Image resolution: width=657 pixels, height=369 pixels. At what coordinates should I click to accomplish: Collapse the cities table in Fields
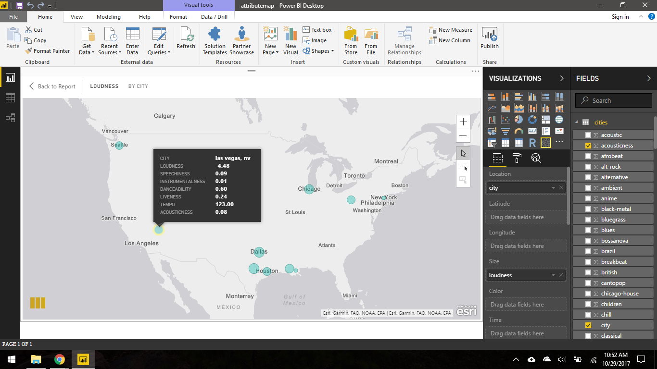(576, 122)
